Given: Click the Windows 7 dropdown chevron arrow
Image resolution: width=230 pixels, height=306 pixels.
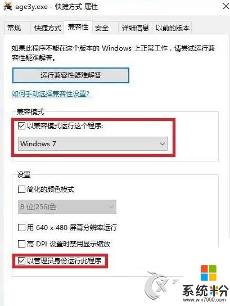Looking at the screenshot, I should (x=163, y=144).
